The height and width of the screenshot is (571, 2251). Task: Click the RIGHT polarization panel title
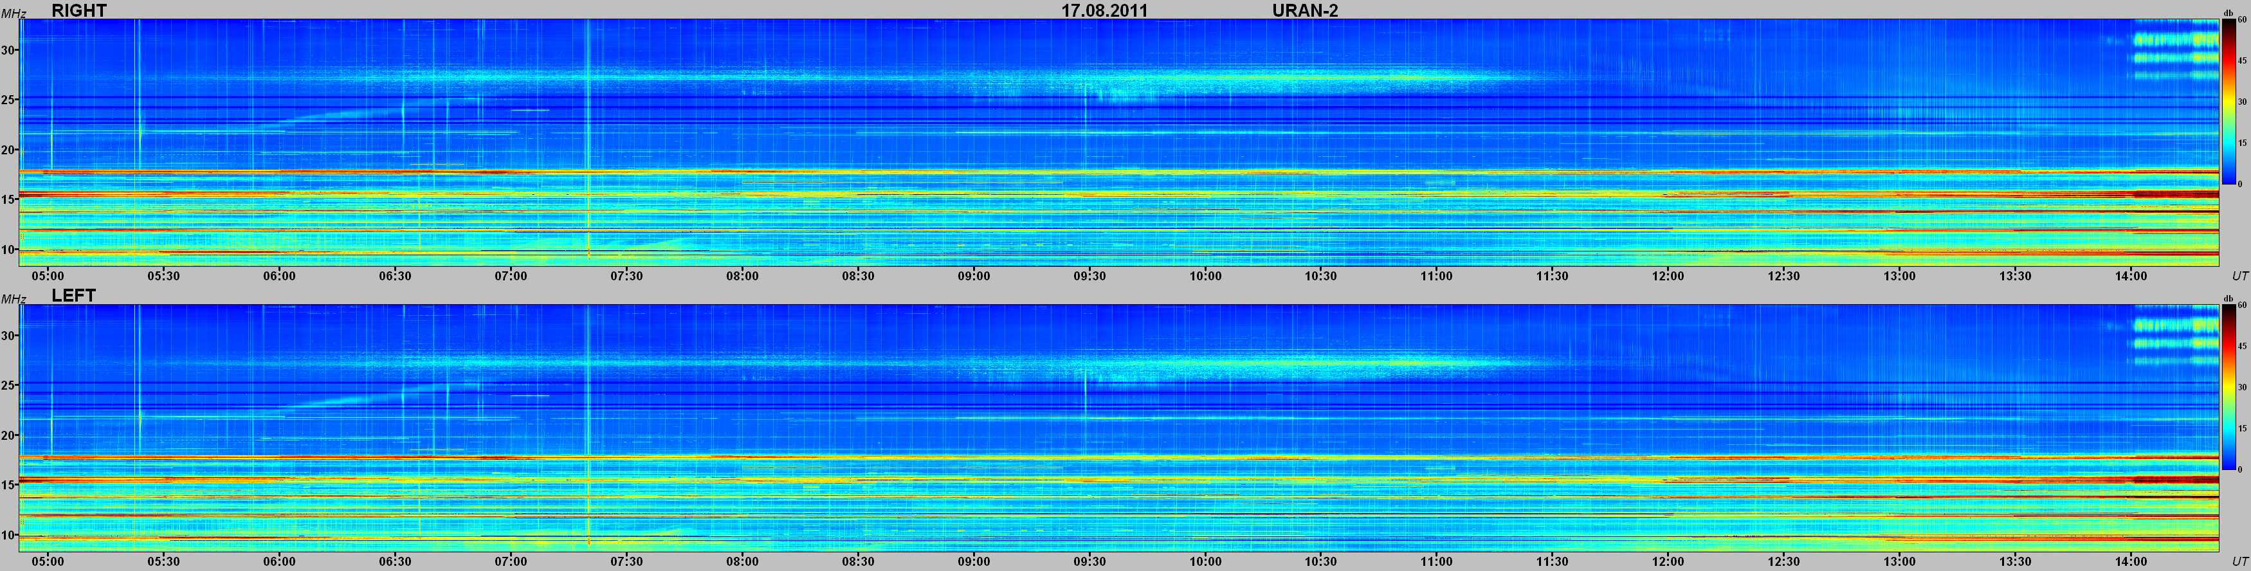coord(78,10)
